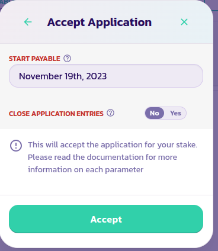Switch close application entries to Yes

175,113
